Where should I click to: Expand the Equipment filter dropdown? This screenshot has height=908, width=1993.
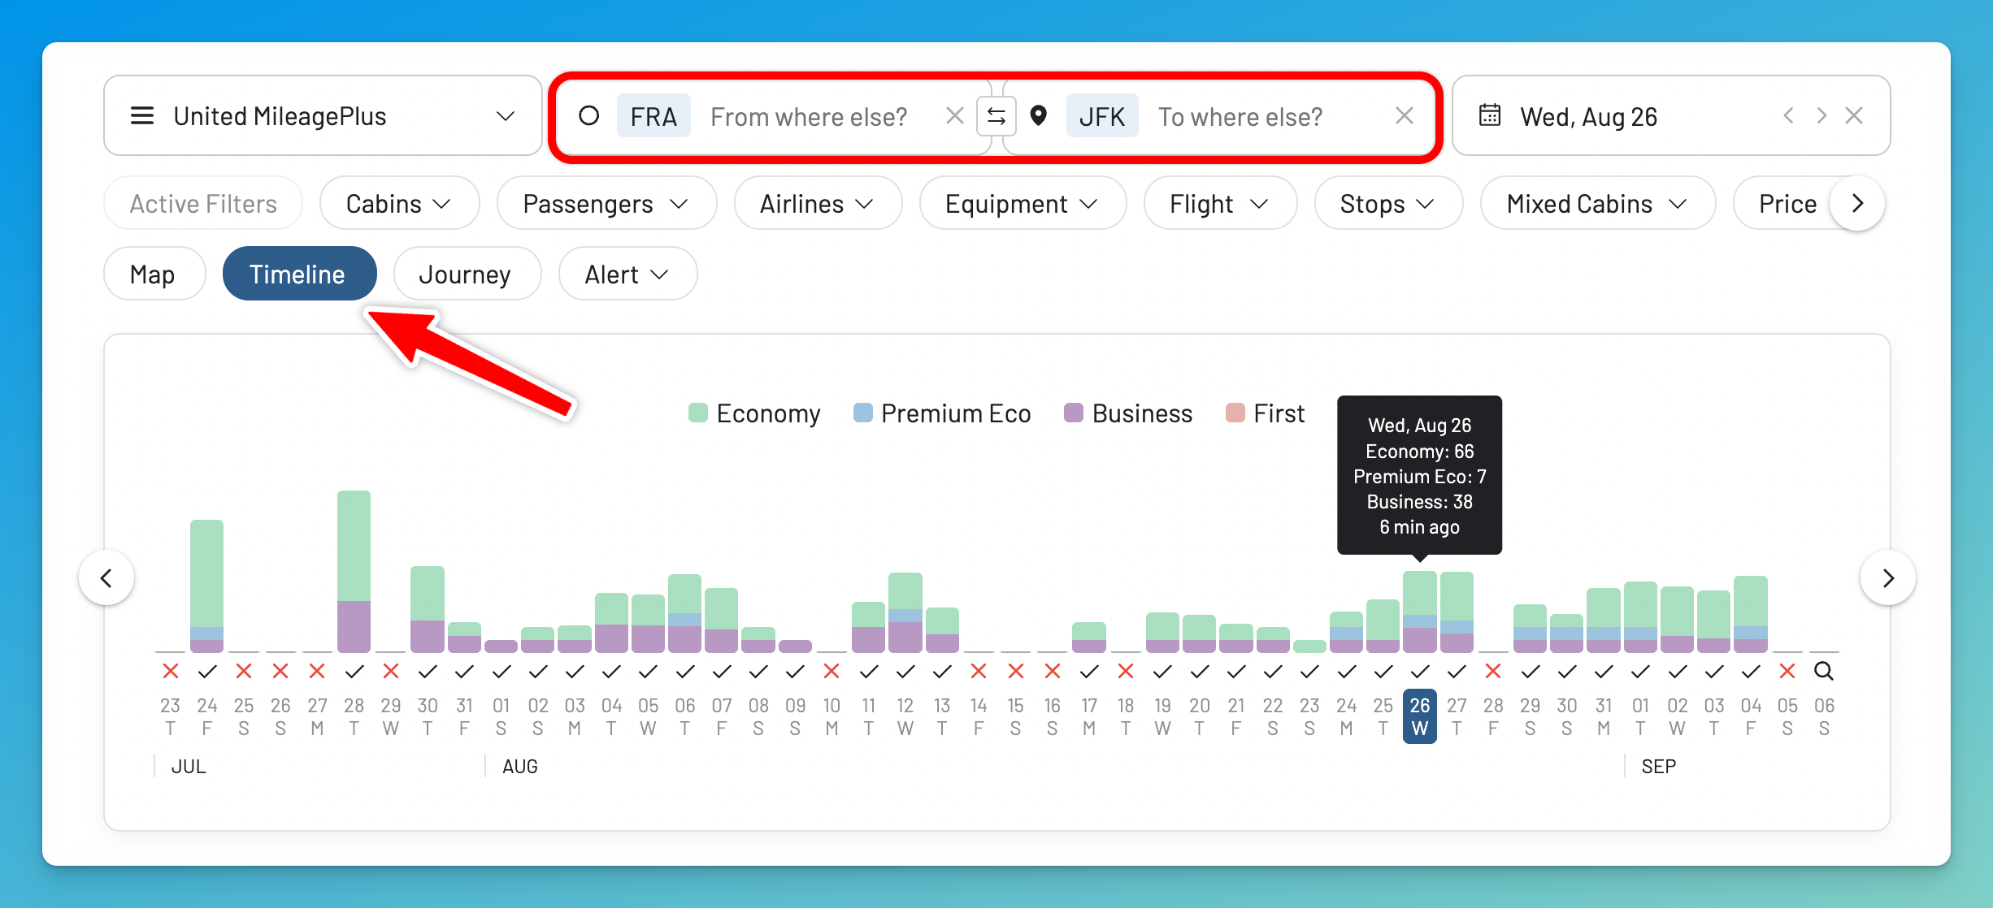1023,203
